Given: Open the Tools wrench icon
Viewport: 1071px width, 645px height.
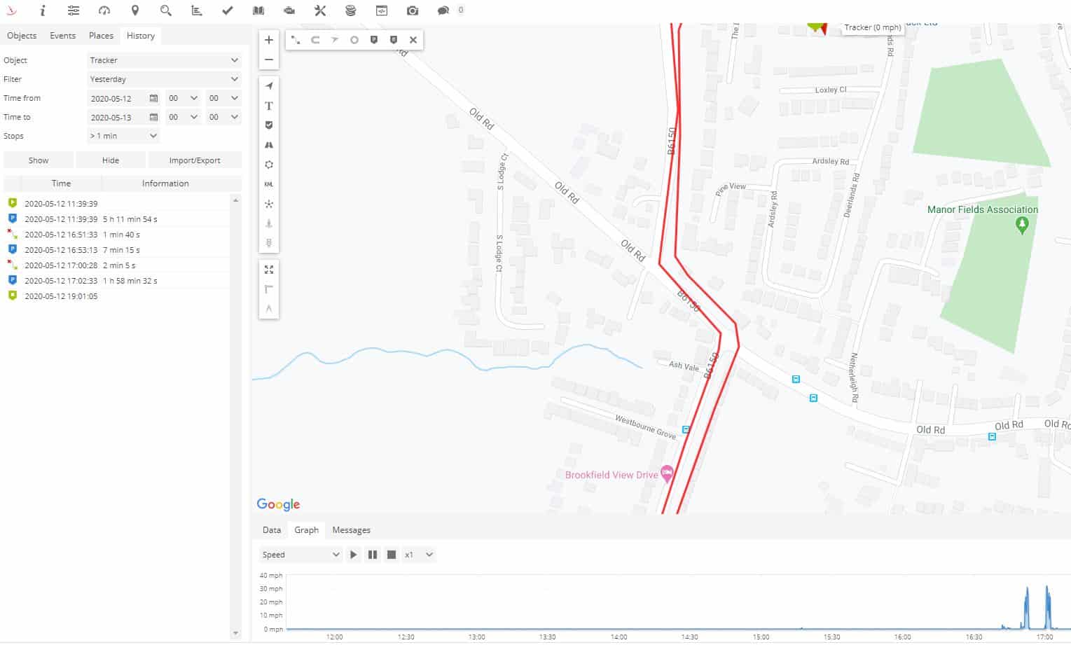Looking at the screenshot, I should click(x=320, y=11).
